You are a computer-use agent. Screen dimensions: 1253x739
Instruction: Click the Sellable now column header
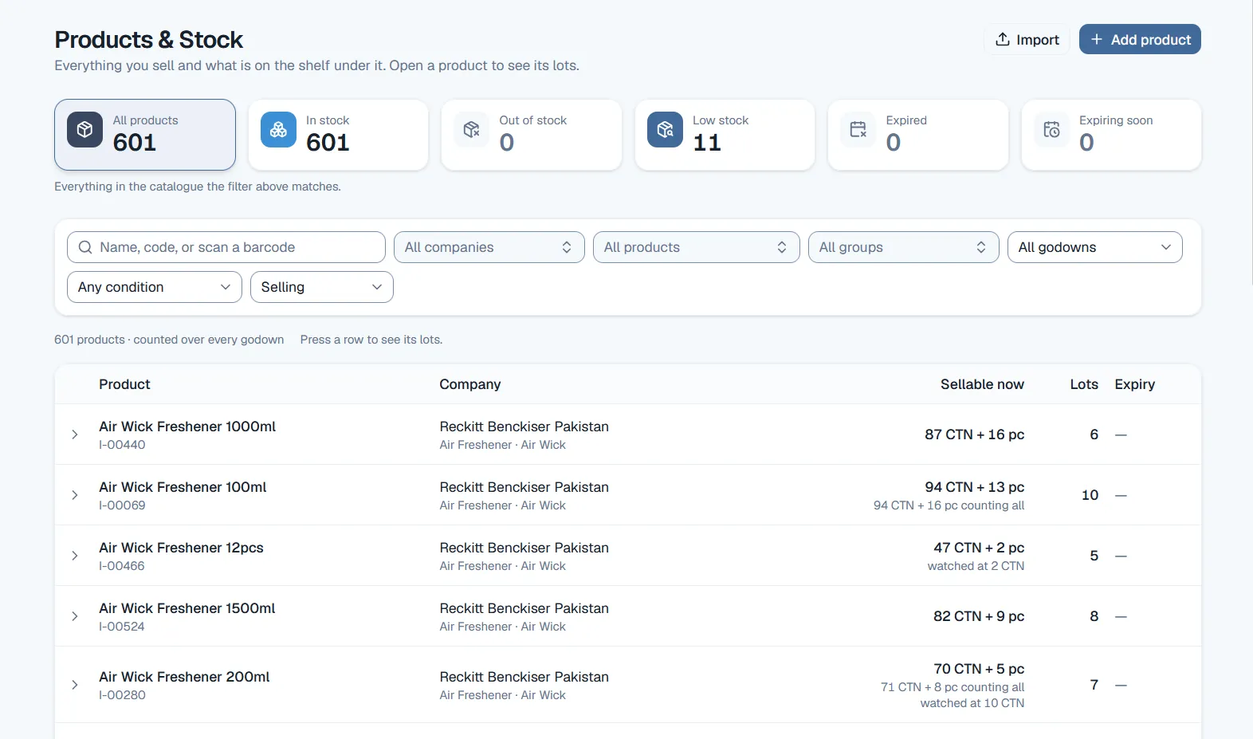tap(982, 384)
